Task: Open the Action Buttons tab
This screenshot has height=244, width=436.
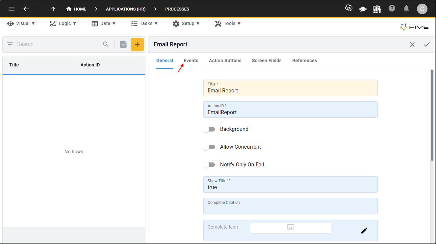Action: click(x=225, y=61)
